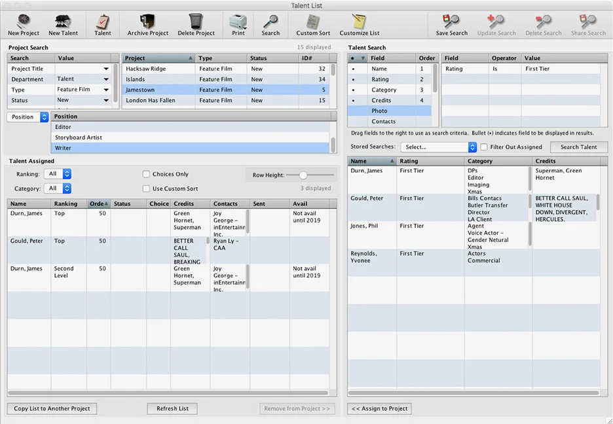The width and height of the screenshot is (613, 424).
Task: Toggle the Filter Out Assigned checkbox
Action: tap(484, 147)
